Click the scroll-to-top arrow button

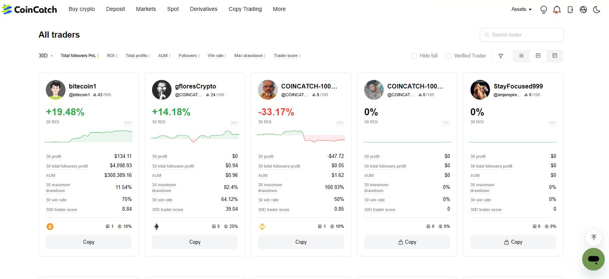[x=593, y=237]
